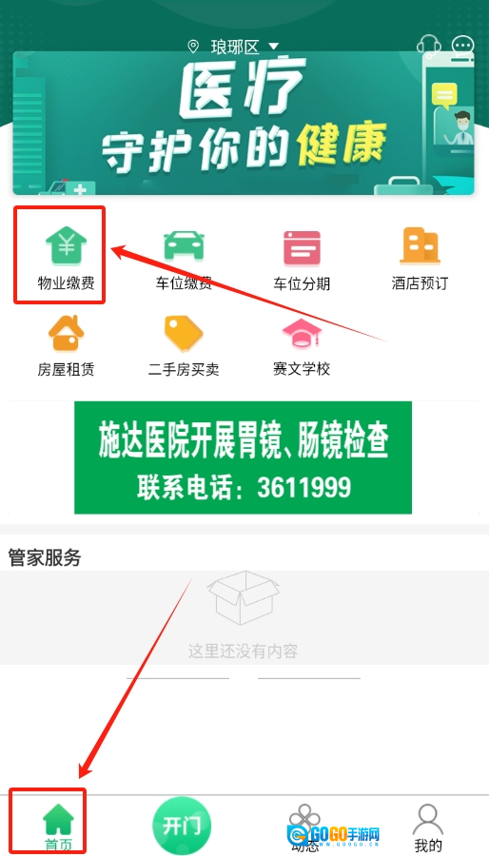
Task: Tap the 车位缴费 car icon
Action: 184,245
